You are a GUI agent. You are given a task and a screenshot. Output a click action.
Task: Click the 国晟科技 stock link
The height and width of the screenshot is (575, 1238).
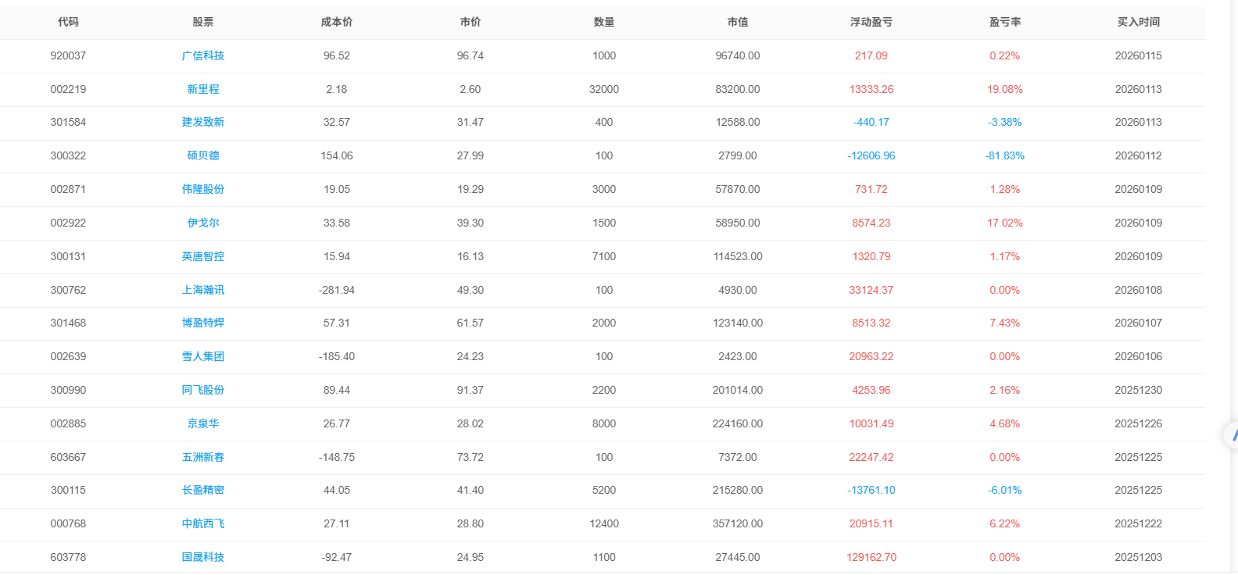[x=203, y=557]
